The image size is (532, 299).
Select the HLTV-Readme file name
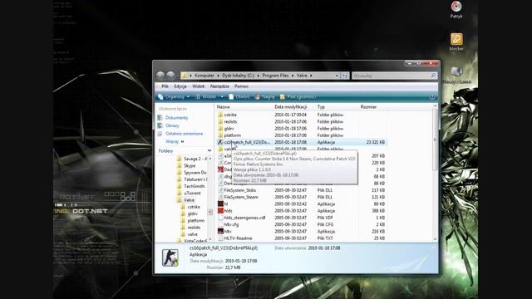tap(238, 238)
